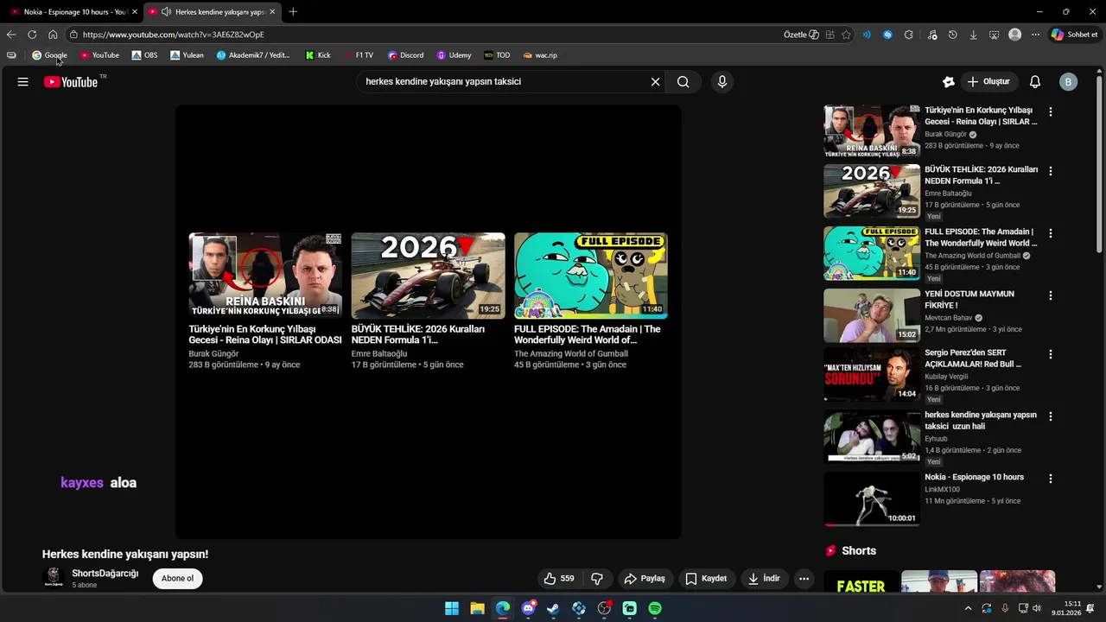1106x622 pixels.
Task: Open browser downloads arrow icon
Action: coord(973,35)
